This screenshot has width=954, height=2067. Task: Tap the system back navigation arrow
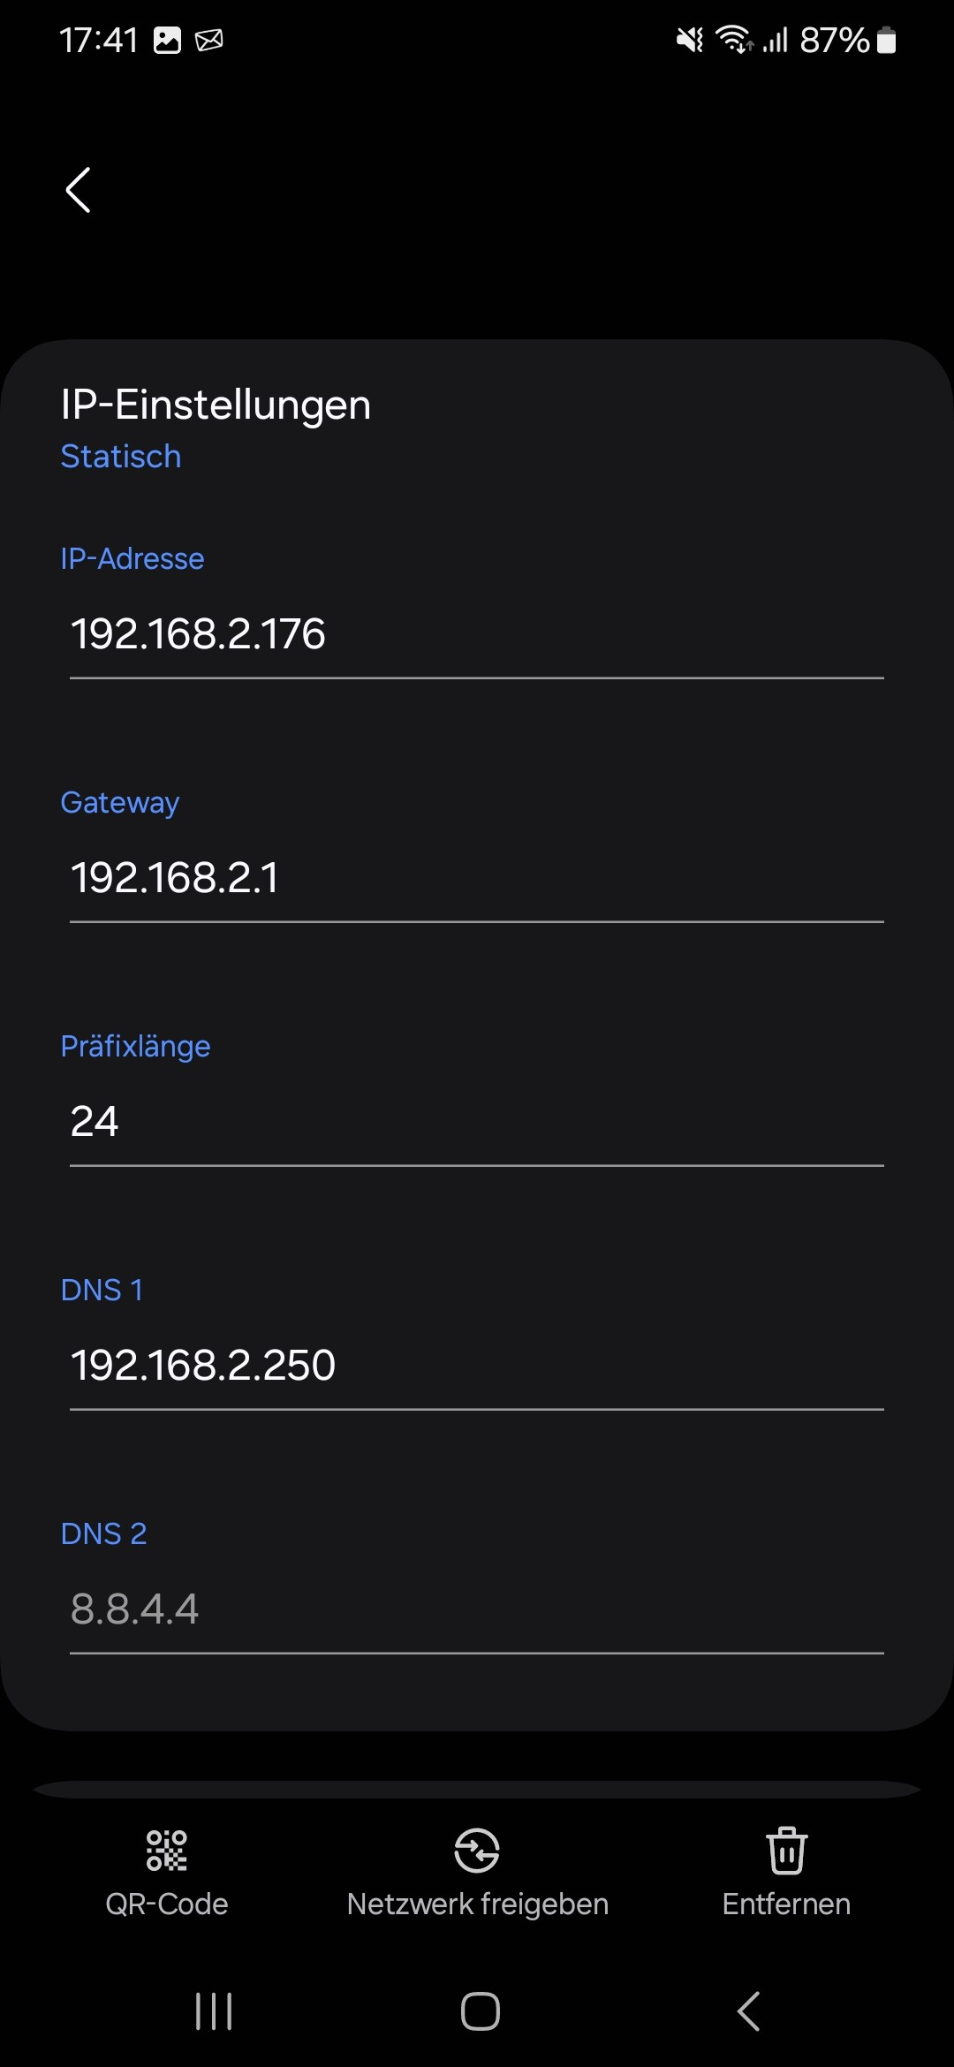tap(749, 2011)
